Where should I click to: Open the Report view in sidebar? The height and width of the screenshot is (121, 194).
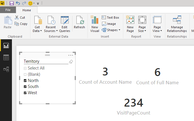6,46
